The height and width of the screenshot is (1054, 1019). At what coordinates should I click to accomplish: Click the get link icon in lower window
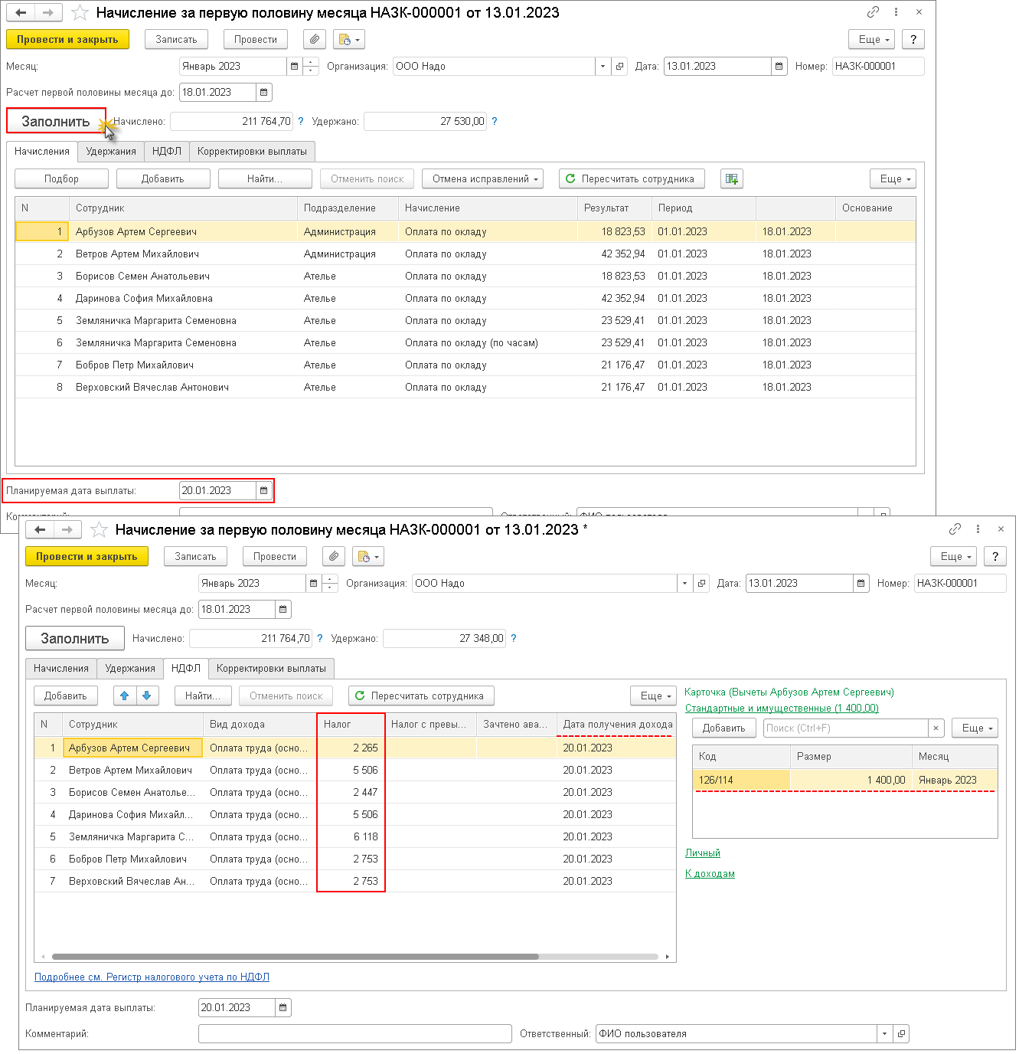pyautogui.click(x=955, y=529)
